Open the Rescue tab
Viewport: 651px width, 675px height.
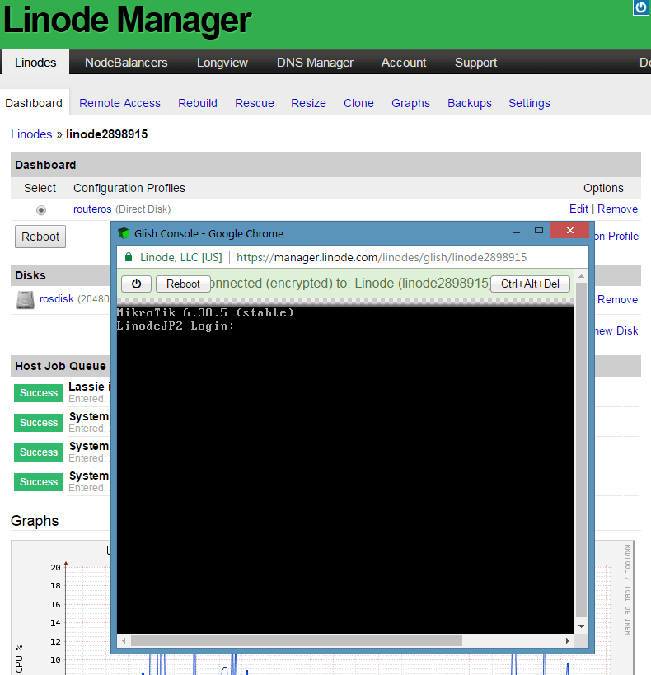[254, 103]
